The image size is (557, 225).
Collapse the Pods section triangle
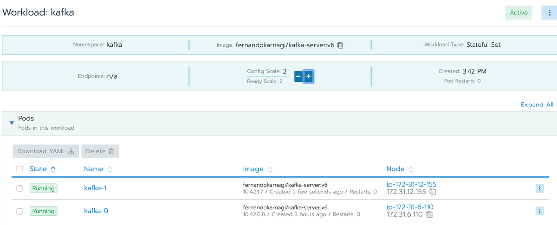click(12, 123)
